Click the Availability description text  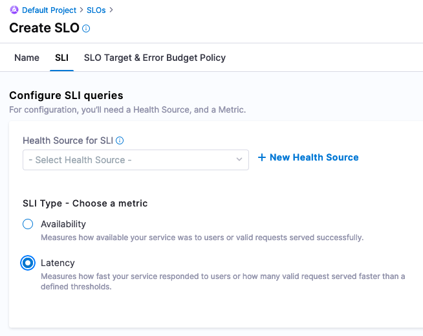point(202,238)
